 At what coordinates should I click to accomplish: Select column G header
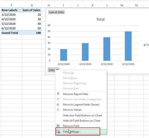32,5
